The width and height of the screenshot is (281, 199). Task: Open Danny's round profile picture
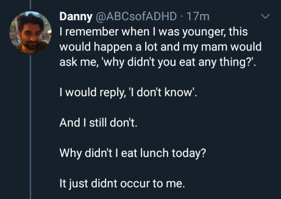tap(31, 32)
